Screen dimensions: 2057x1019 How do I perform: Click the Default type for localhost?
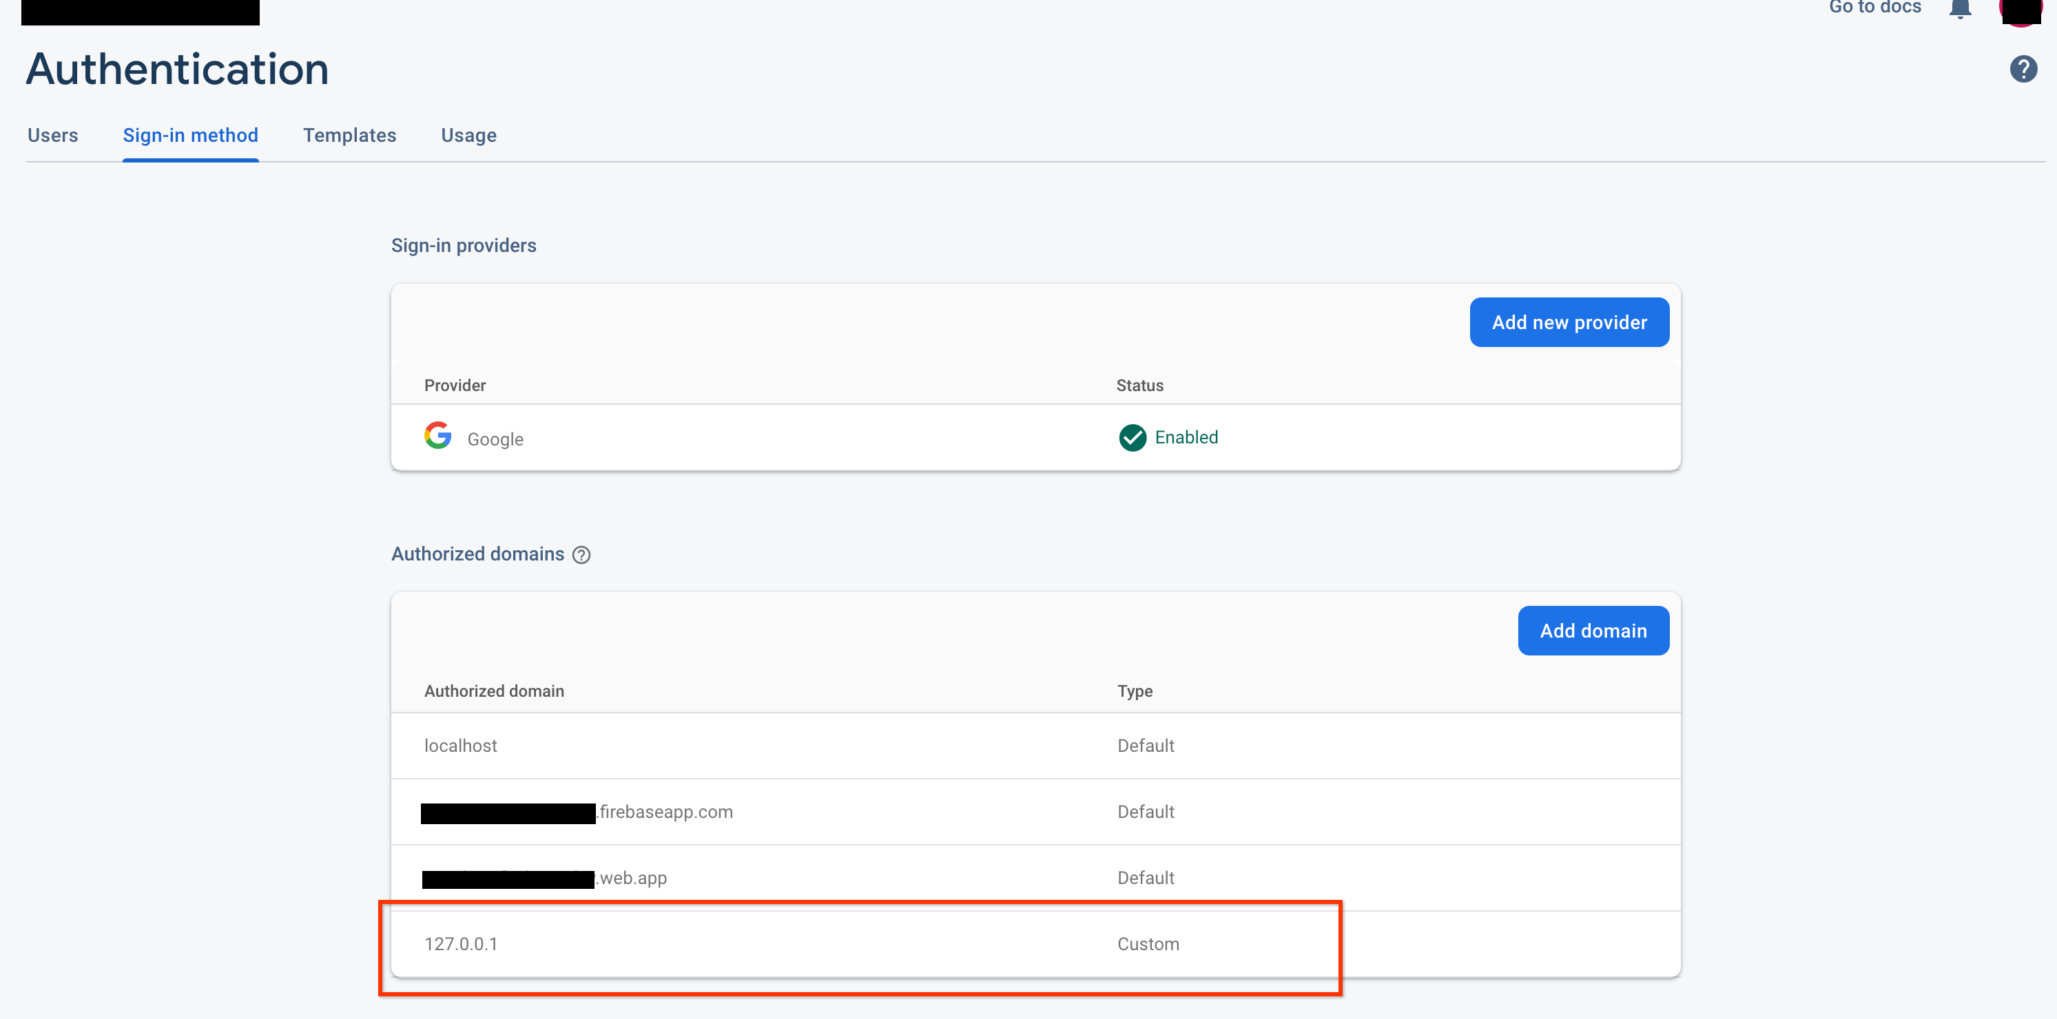tap(1145, 745)
